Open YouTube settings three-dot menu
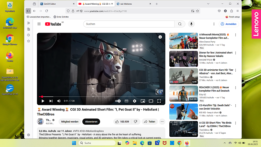Viewport: 261px width, 147px height. coord(214,24)
